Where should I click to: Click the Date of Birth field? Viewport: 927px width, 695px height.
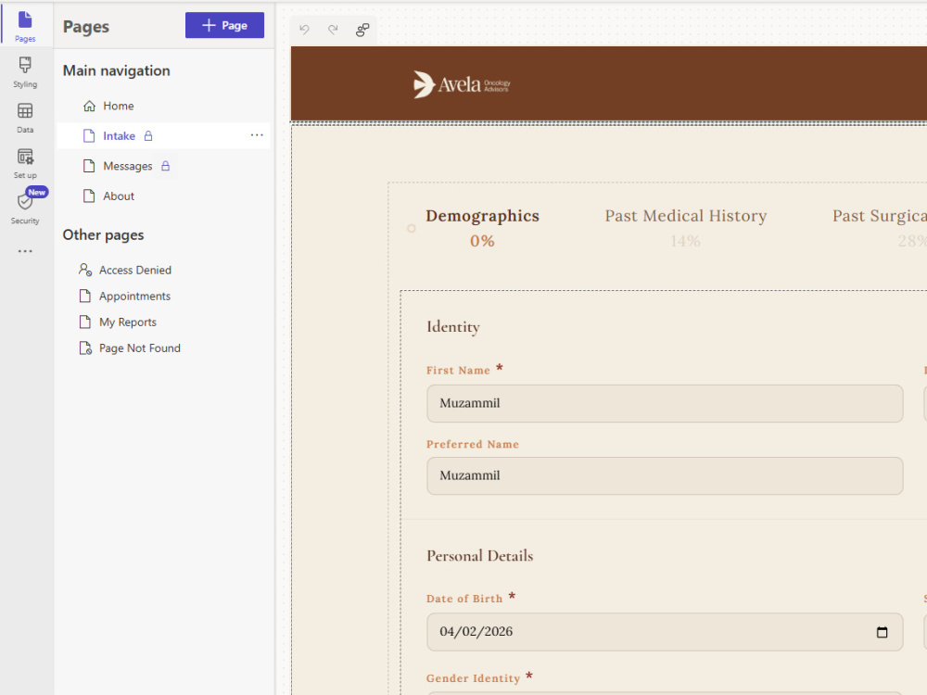coord(665,632)
